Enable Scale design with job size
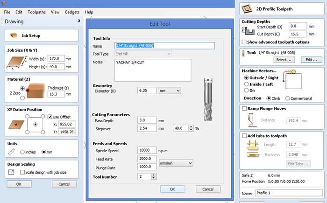327x203 pixels. [22, 172]
